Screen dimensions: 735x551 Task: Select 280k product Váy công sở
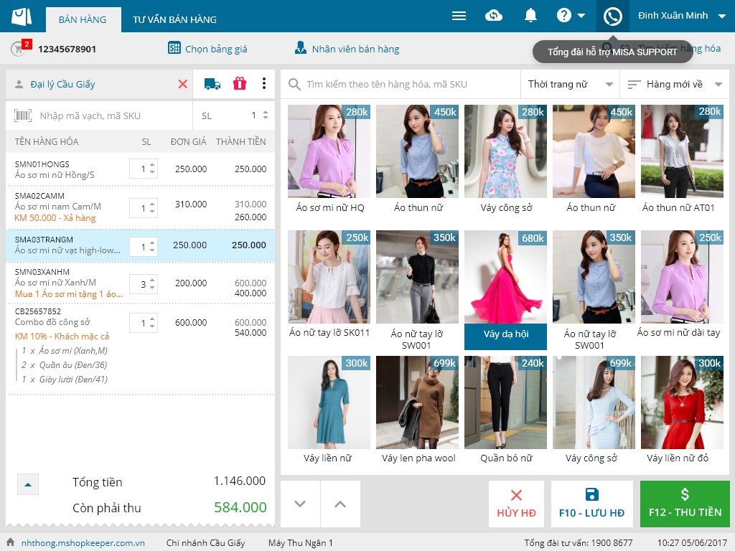pyautogui.click(x=505, y=159)
